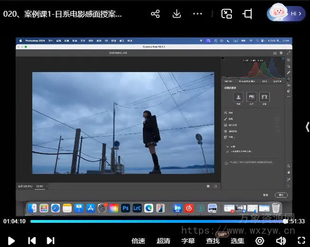Click the crop/screenshot icon in top bar
This screenshot has width=310, height=247.
click(247, 14)
